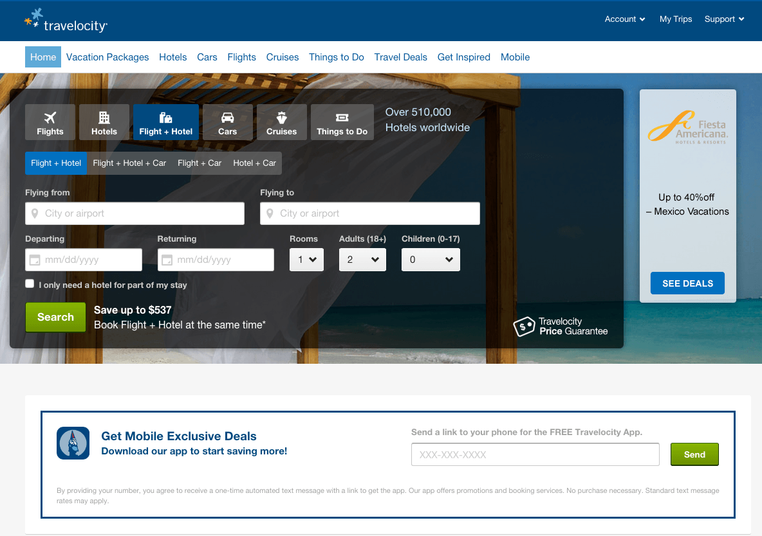Focus the Flying to city field
Screen dimensions: 762x536
(370, 213)
